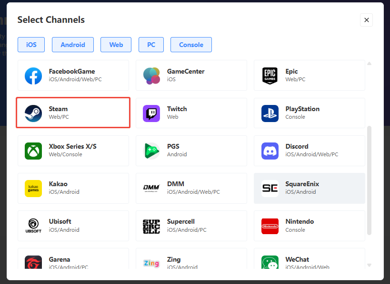The width and height of the screenshot is (390, 284).
Task: Click the Epic Games logo icon
Action: tap(270, 76)
